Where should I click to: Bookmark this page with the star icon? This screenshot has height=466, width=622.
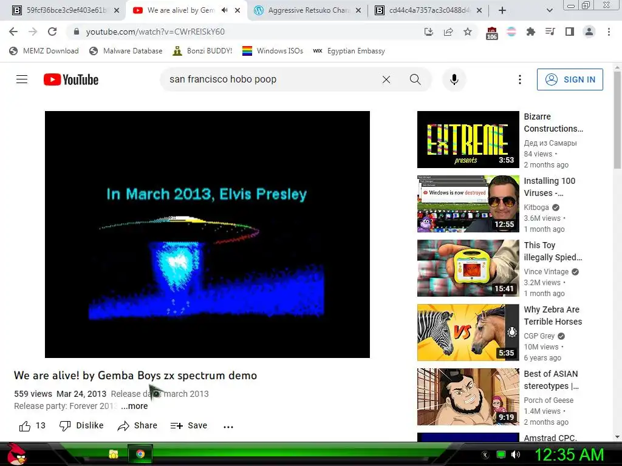coord(468,32)
